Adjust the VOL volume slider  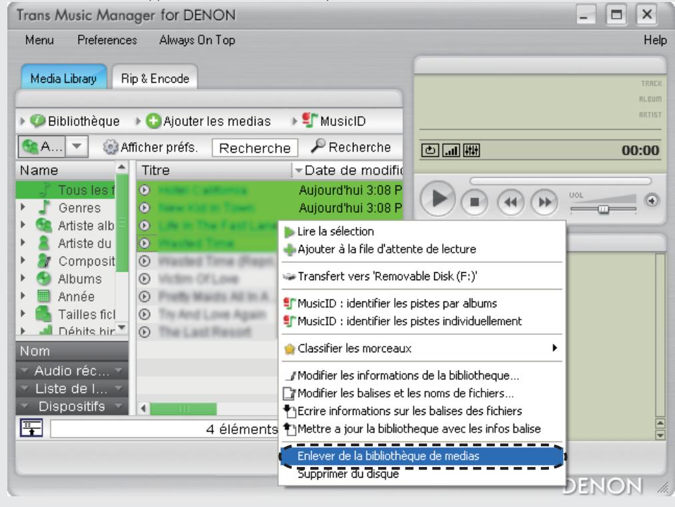coord(603,209)
